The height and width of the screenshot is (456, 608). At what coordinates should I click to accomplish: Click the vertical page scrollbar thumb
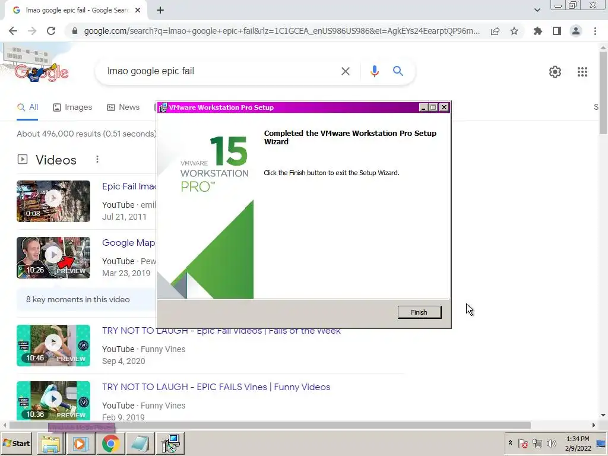[603, 92]
